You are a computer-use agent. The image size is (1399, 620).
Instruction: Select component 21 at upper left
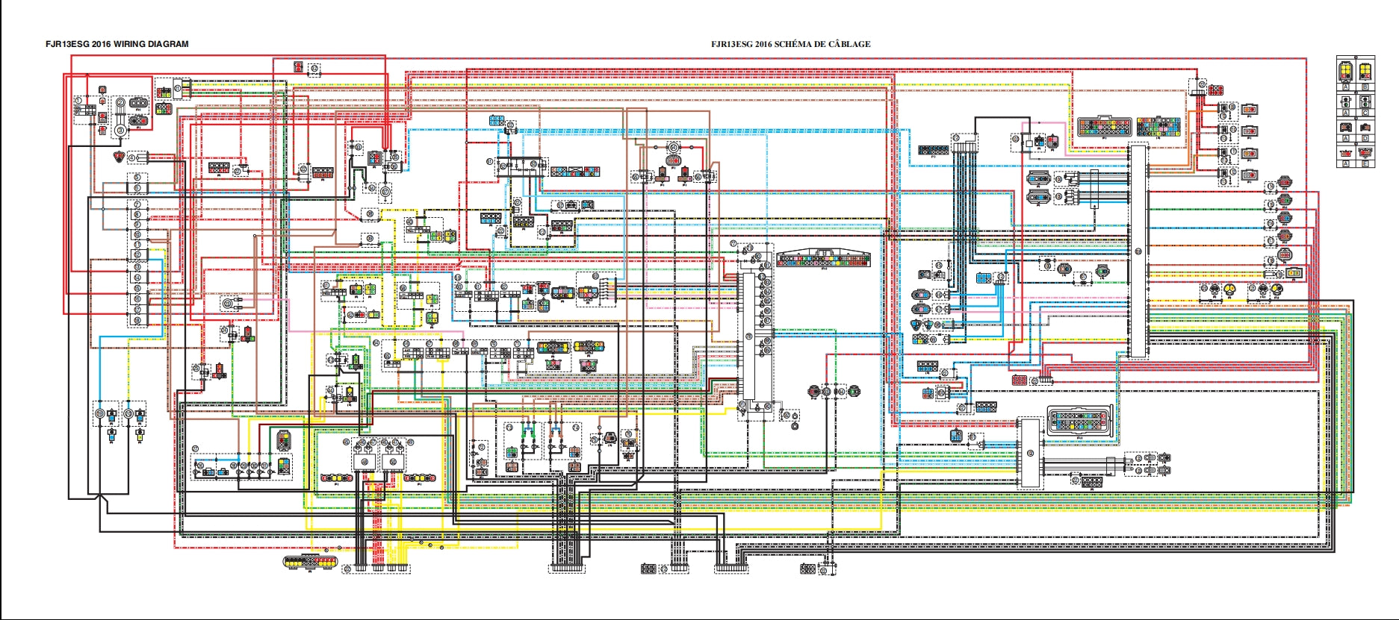click(x=178, y=88)
